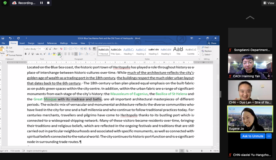Sort text with the A-Z sort icon
The image size is (276, 160).
pos(90,49)
